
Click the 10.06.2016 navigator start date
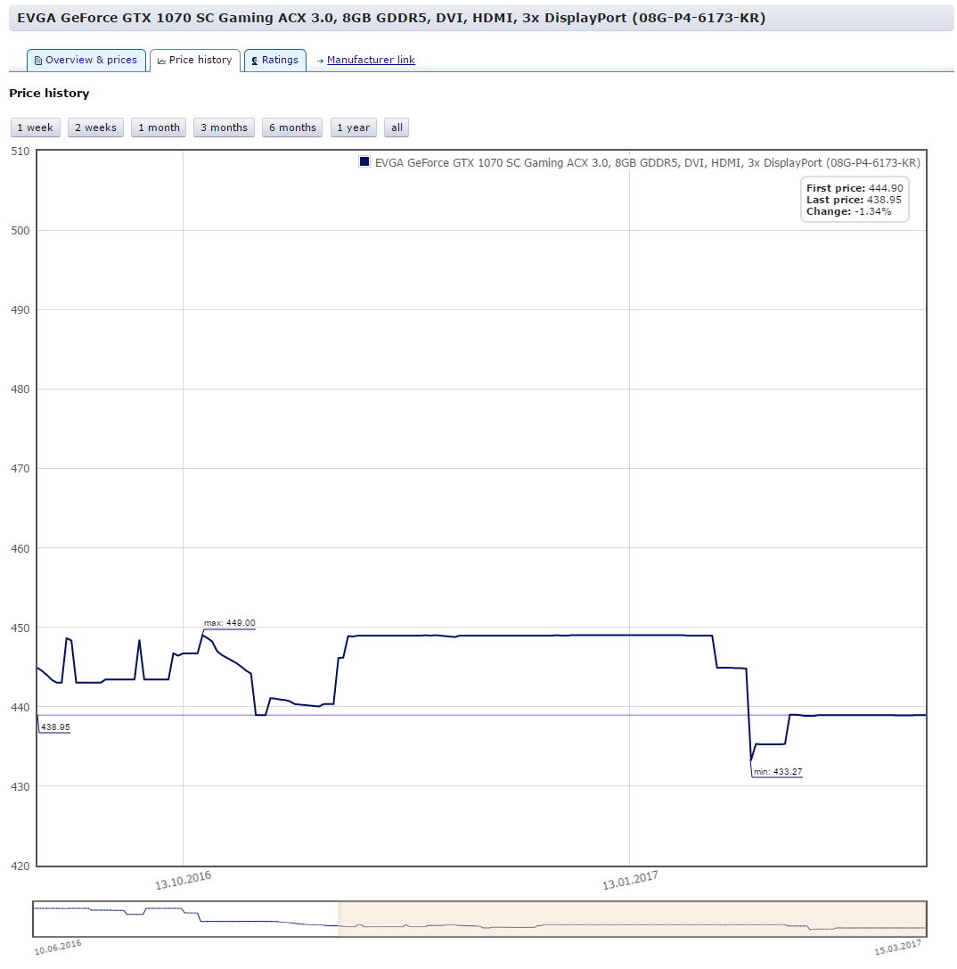pyautogui.click(x=57, y=948)
